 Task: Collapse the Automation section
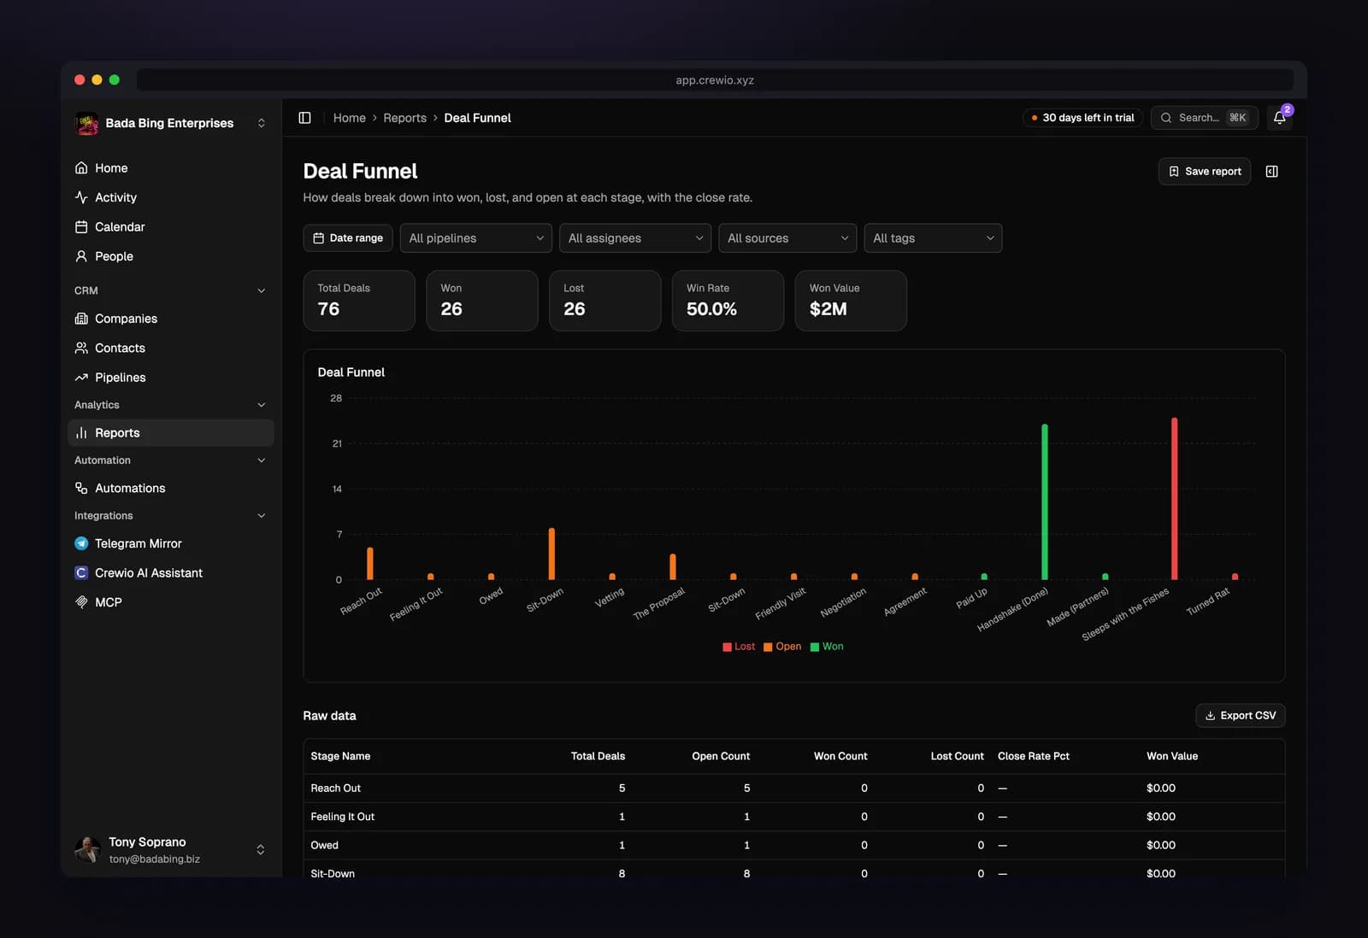tap(262, 460)
